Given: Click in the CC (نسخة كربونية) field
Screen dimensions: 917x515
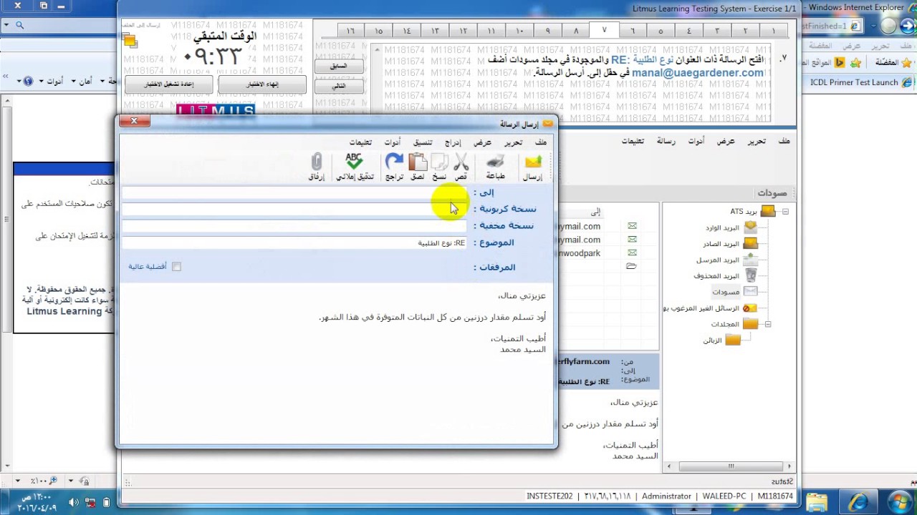Looking at the screenshot, I should [294, 209].
